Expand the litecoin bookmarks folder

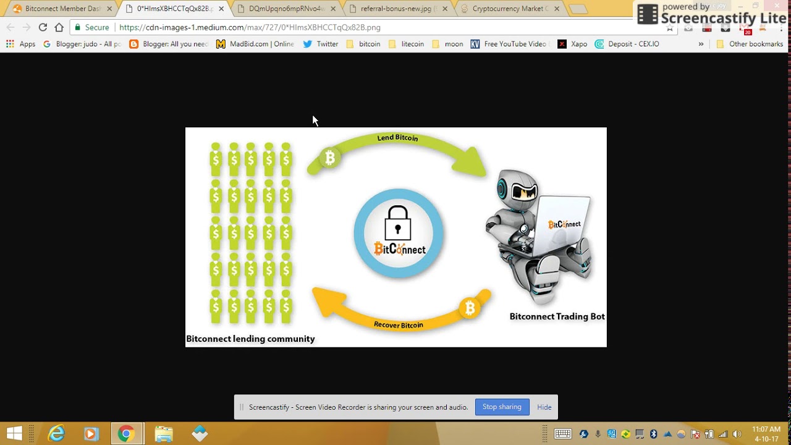point(406,44)
